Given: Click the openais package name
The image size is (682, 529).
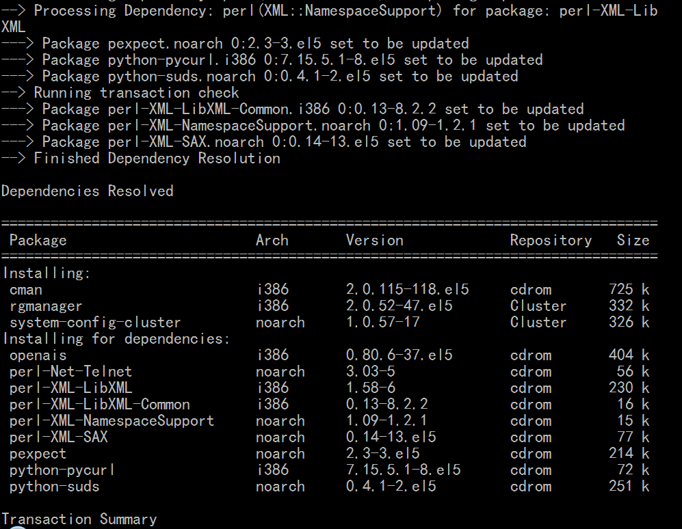Looking at the screenshot, I should (38, 355).
